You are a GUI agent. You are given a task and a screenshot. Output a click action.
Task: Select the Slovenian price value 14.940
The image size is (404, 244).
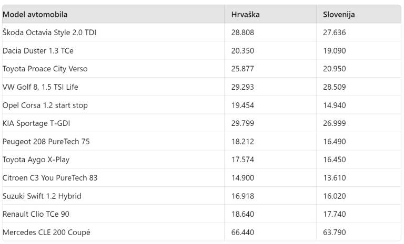coord(334,105)
